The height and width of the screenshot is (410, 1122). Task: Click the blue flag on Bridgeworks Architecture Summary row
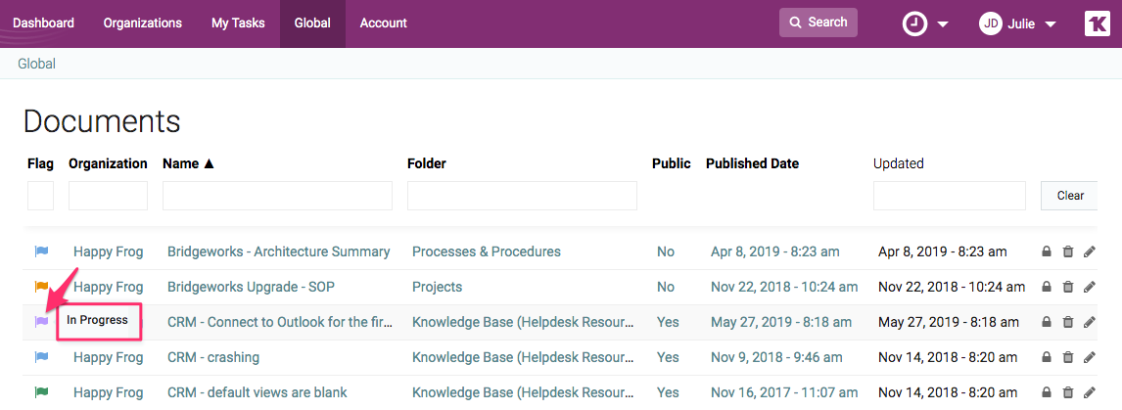click(41, 251)
